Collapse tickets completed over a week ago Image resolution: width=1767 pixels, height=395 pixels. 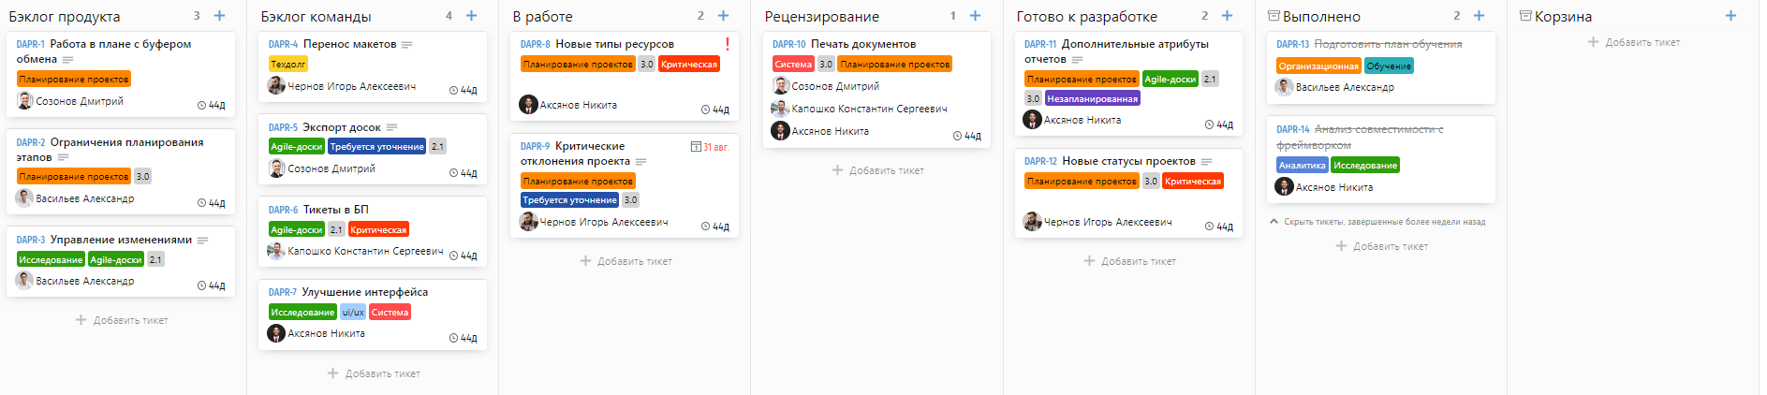1377,222
